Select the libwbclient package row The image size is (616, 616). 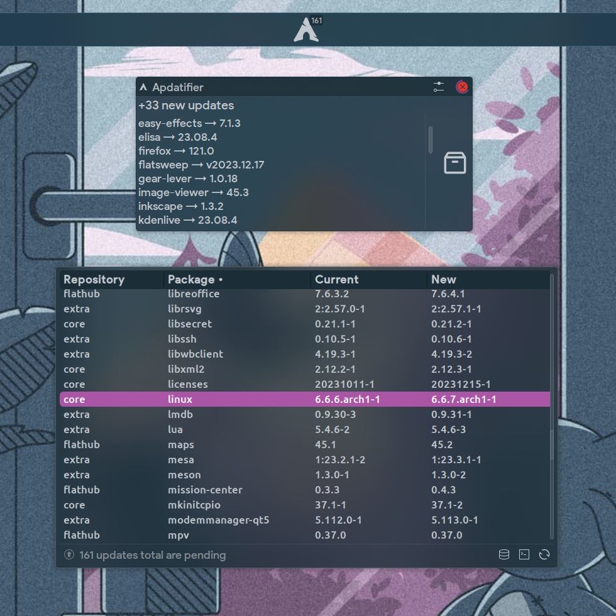[305, 354]
